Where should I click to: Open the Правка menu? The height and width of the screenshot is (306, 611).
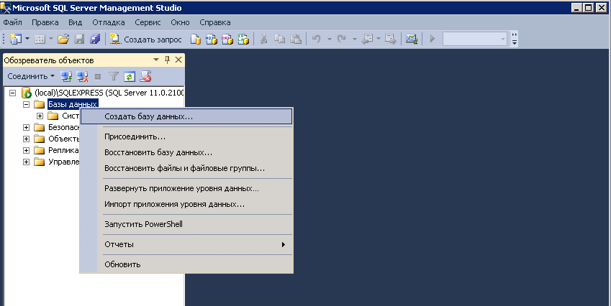tap(45, 22)
